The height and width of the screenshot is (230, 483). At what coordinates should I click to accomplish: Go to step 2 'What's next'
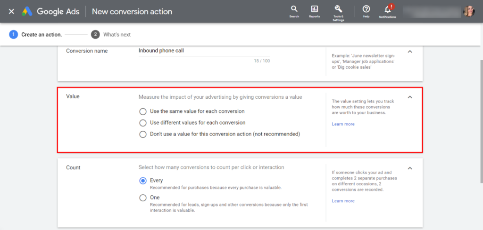111,34
